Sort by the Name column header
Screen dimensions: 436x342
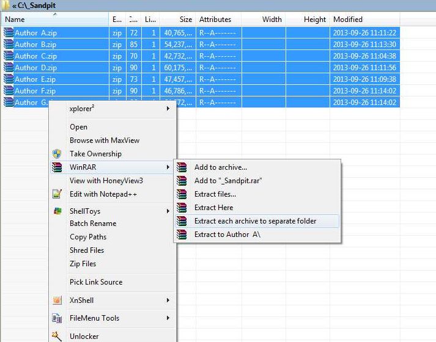point(54,20)
